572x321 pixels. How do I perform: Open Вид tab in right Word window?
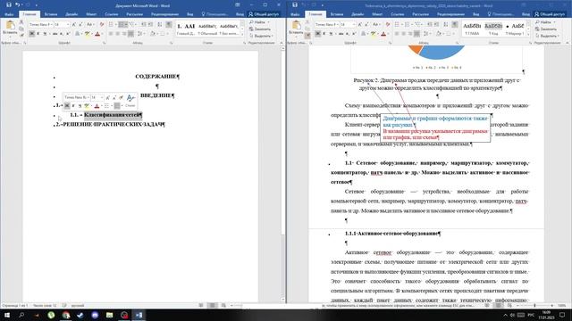(x=476, y=14)
